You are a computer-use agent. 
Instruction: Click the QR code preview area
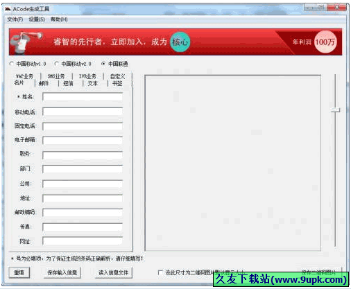(232, 163)
